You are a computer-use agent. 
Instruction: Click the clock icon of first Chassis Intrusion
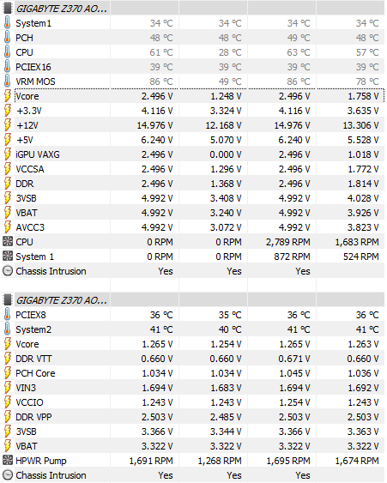[8, 271]
